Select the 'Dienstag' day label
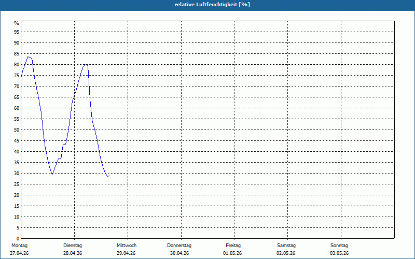The height and width of the screenshot is (259, 415). 73,246
